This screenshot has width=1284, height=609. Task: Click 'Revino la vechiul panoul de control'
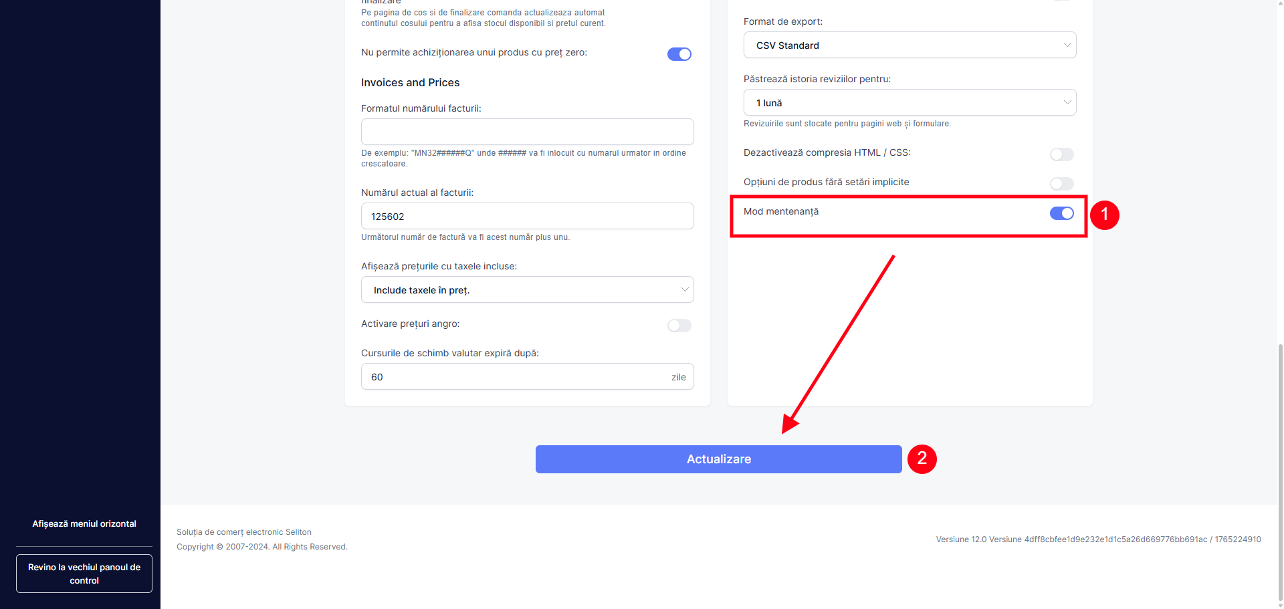[84, 574]
